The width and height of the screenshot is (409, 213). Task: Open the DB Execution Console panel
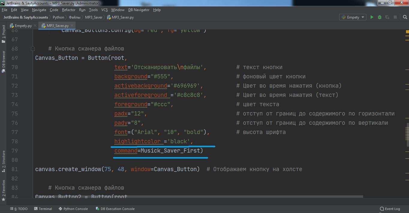[x=115, y=209]
